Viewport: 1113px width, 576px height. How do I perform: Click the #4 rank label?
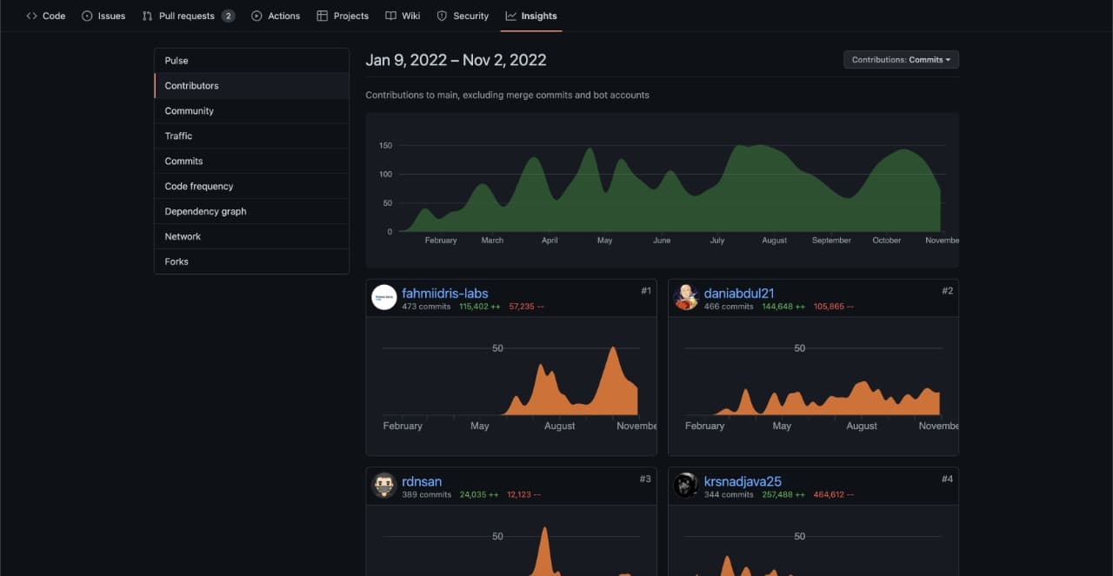pyautogui.click(x=947, y=479)
